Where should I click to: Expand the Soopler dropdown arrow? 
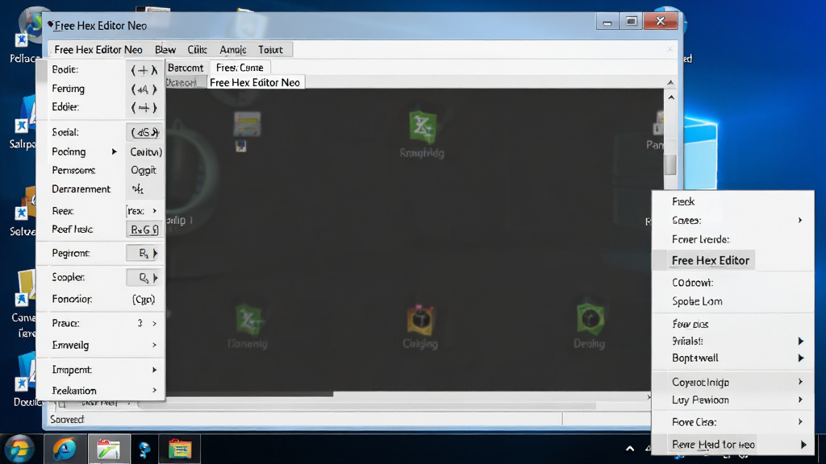click(x=155, y=277)
